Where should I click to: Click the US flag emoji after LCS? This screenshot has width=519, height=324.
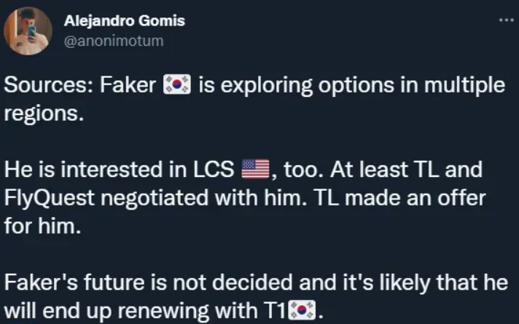(254, 171)
